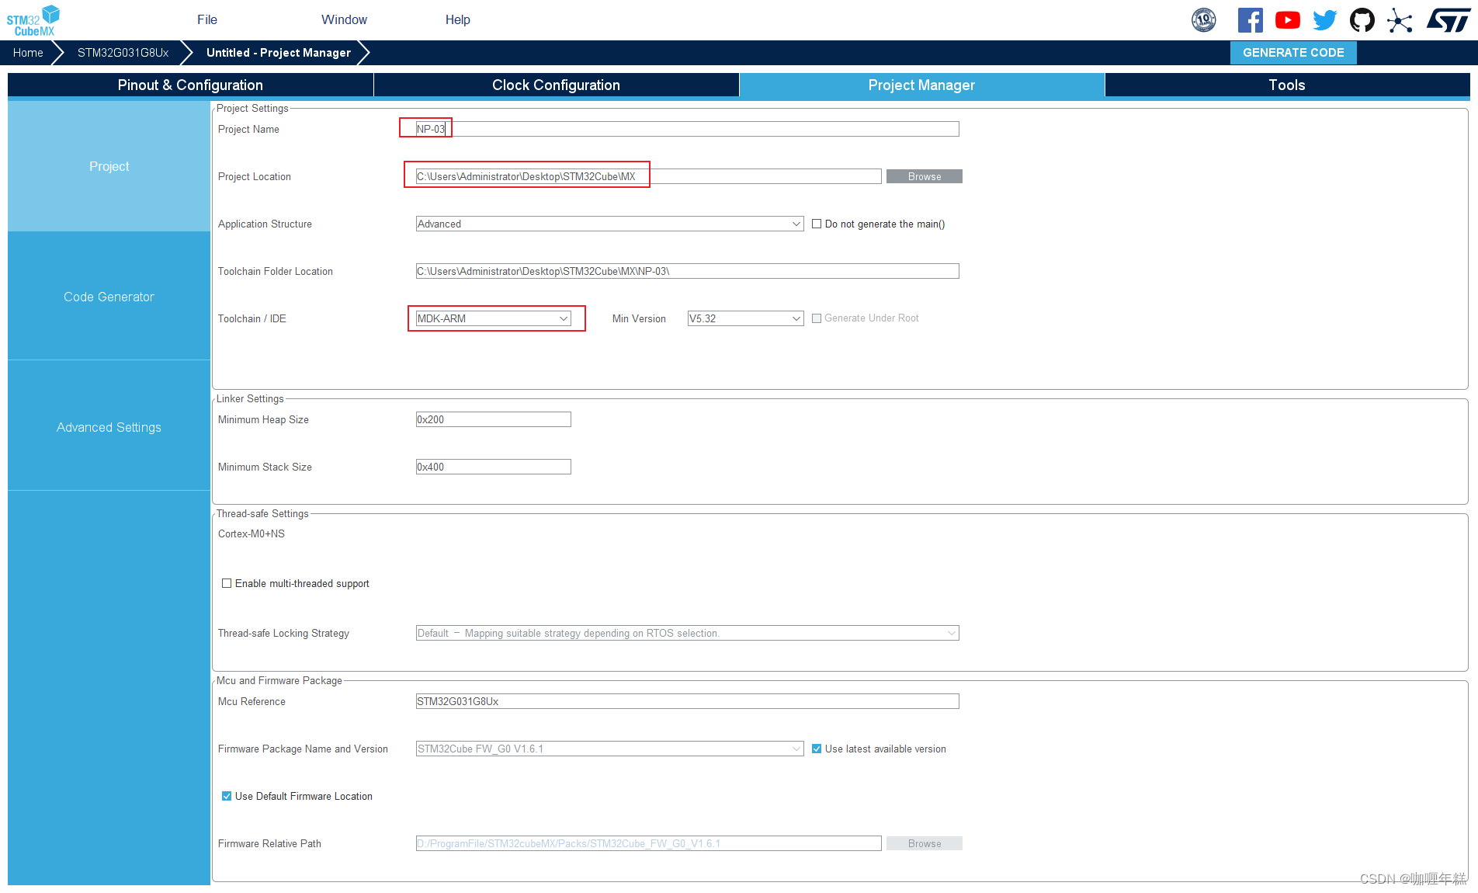Browse for the project location
Image resolution: width=1478 pixels, height=893 pixels.
(924, 176)
